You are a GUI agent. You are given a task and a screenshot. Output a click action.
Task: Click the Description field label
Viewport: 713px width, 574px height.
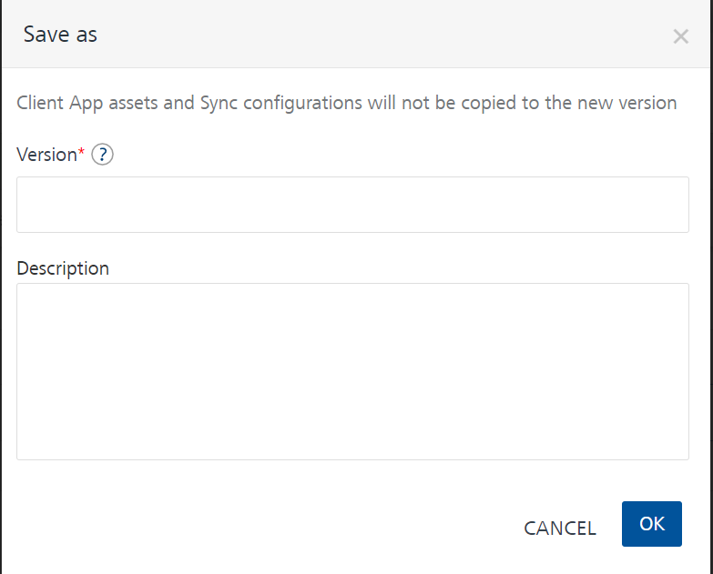pos(63,268)
